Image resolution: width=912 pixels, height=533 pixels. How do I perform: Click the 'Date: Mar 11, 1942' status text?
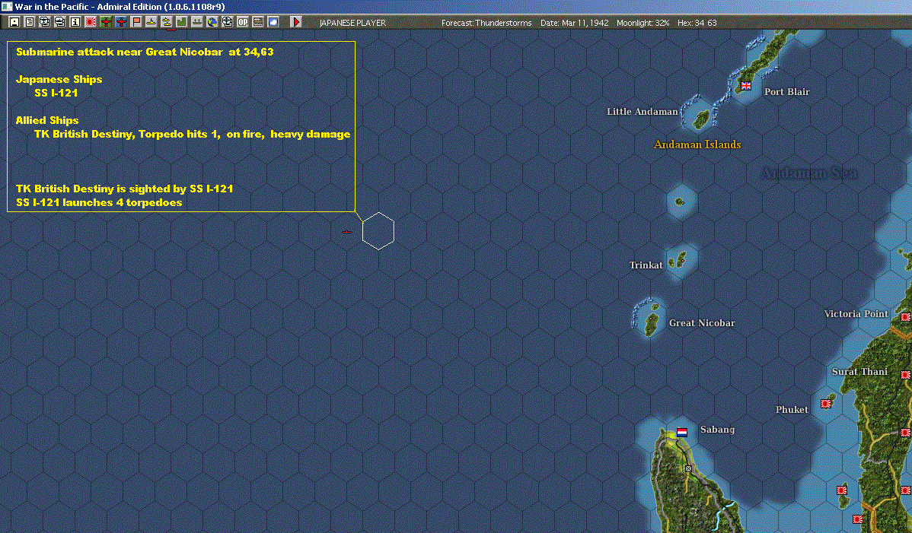[574, 23]
